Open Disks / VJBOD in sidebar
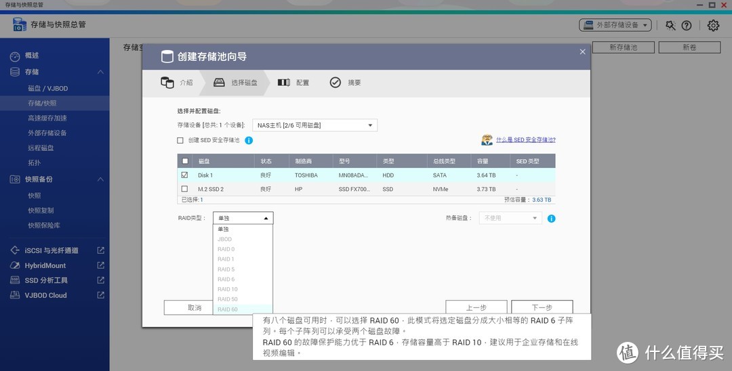This screenshot has width=732, height=371. [48, 89]
